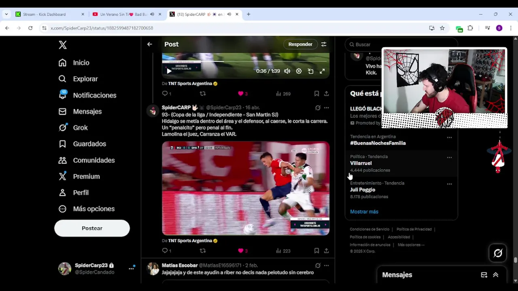This screenshot has width=518, height=291.
Task: Open more options for Villarruel trend
Action: [449, 157]
